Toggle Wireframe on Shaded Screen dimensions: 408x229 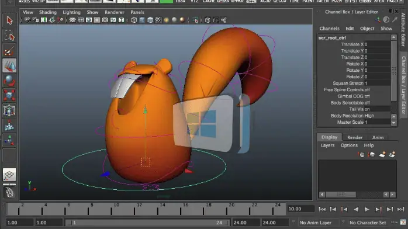tap(150, 20)
